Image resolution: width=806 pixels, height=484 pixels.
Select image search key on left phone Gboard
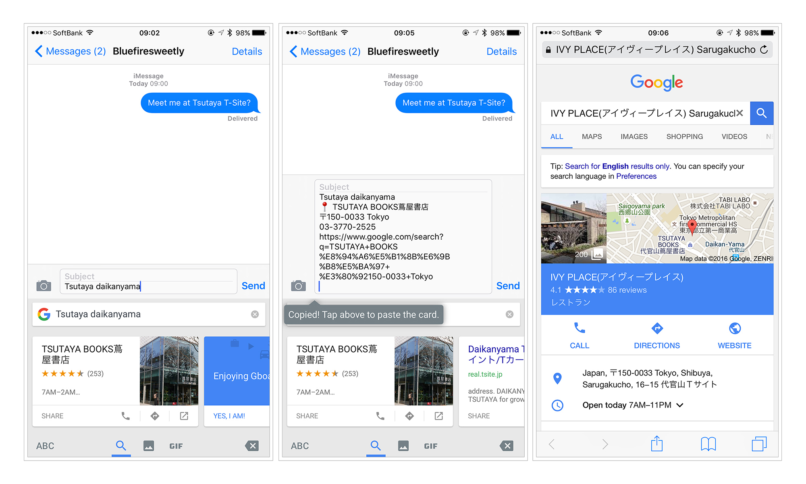(x=149, y=446)
